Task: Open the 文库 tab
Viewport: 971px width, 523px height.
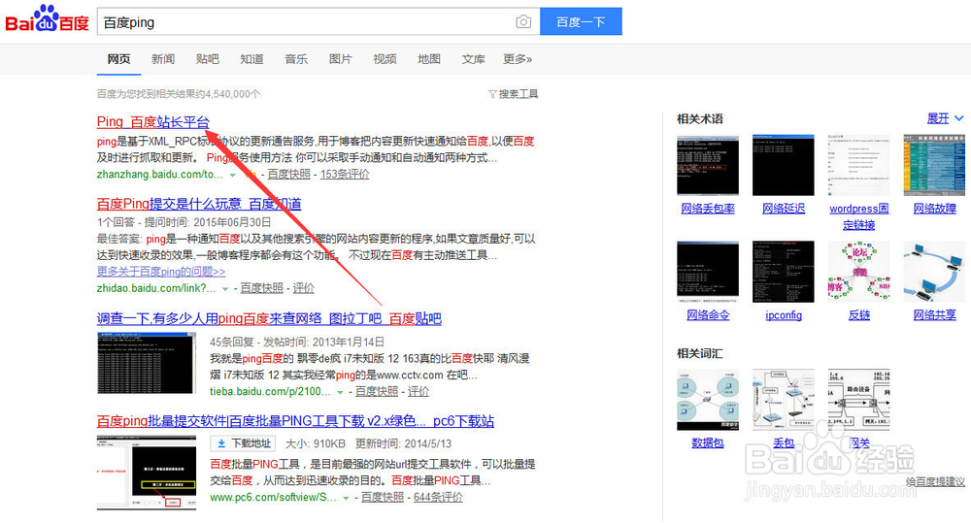Action: pos(473,59)
